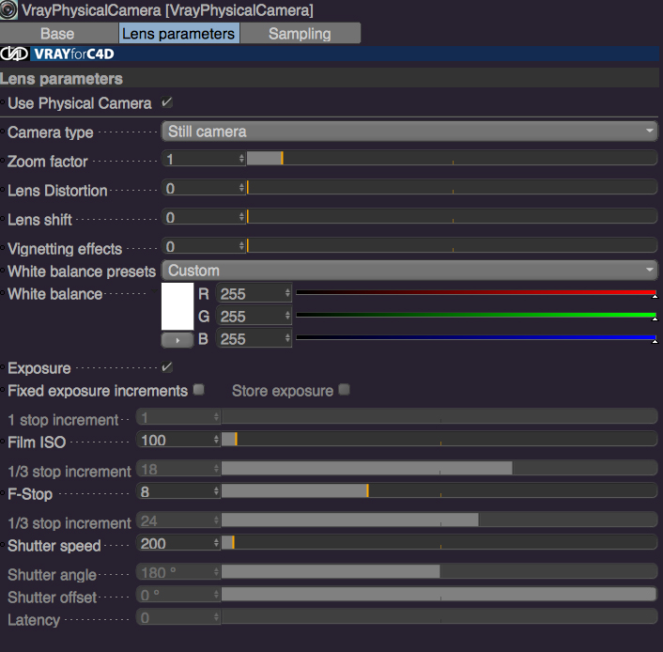Click the white balance color swatch

[x=177, y=306]
